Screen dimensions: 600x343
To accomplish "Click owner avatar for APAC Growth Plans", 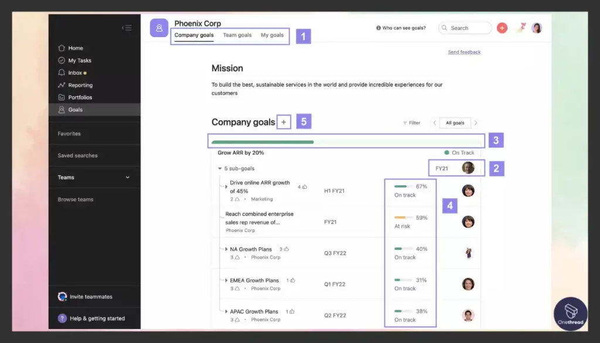I will tap(468, 315).
